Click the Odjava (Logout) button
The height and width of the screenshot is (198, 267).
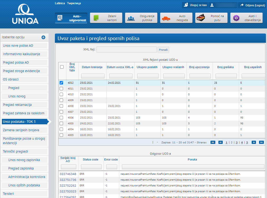tap(252, 5)
